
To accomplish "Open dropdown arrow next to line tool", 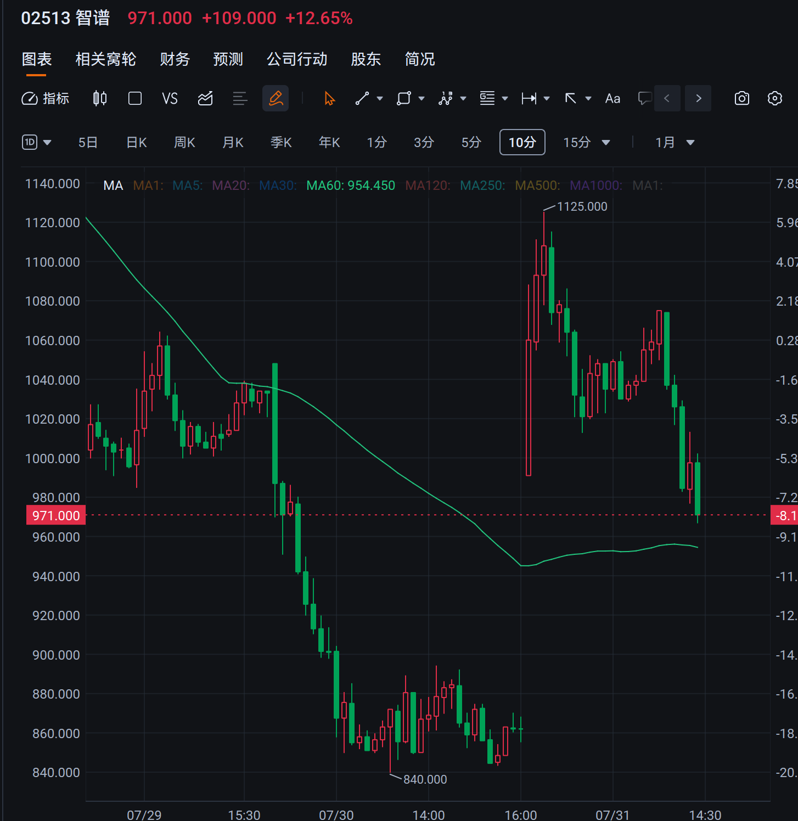I will coord(380,99).
